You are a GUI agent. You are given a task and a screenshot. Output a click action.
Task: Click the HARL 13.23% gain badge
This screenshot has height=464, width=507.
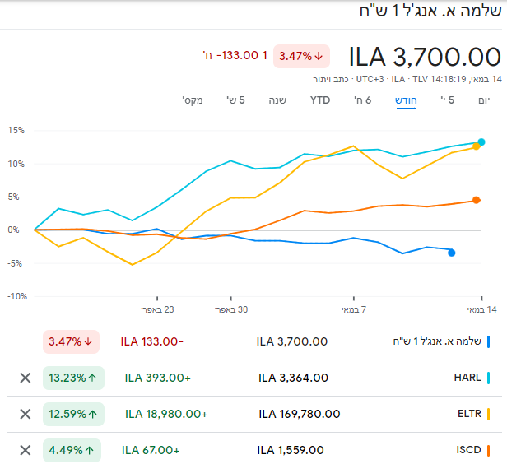coord(73,378)
